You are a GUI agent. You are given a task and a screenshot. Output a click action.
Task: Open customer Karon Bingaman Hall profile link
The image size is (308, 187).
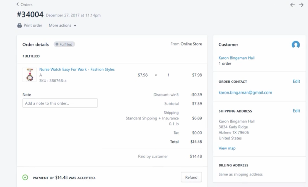(236, 58)
